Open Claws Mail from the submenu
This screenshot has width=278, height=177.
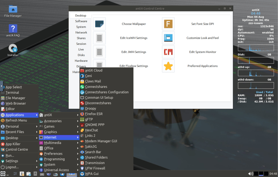click(93, 81)
